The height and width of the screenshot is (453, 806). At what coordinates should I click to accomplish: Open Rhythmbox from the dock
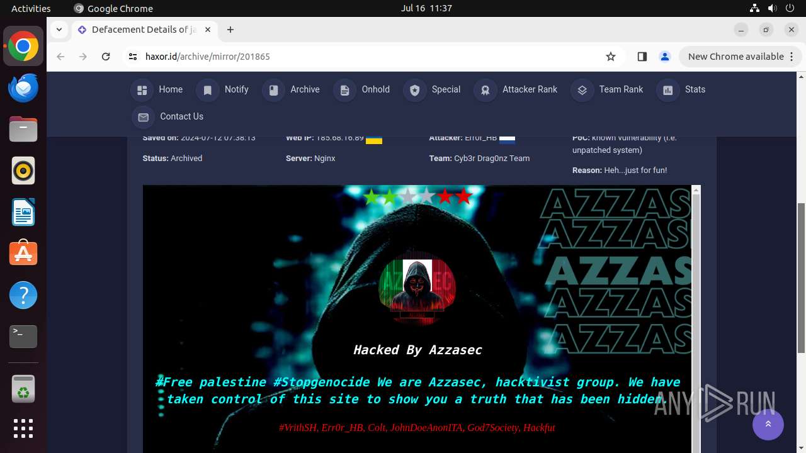click(x=23, y=171)
